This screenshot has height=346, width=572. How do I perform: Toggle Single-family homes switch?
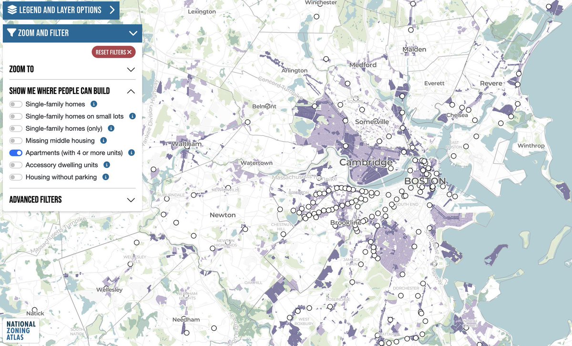(16, 104)
